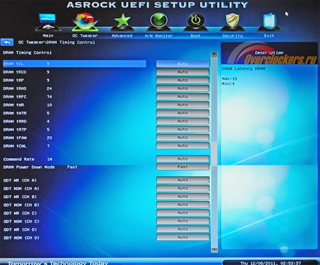Select the Boot power icon
Viewport: 320px width, 265px height.
(196, 22)
